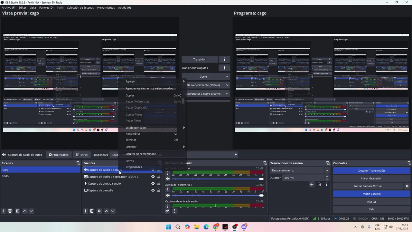Viewport: 412px width, 232px height.
Task: Toggle Modo Estudio button
Action: (371, 194)
